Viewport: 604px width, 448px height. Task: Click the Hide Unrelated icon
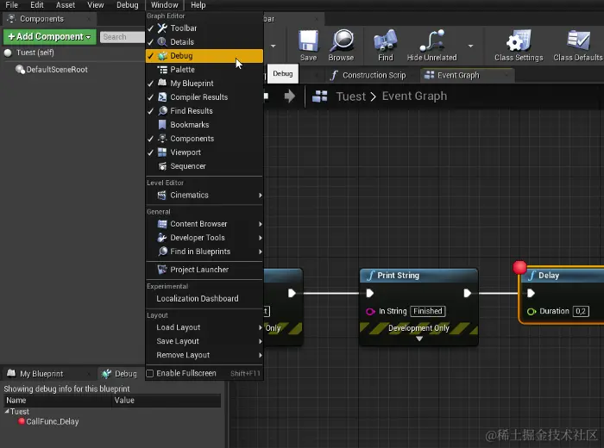(431, 40)
